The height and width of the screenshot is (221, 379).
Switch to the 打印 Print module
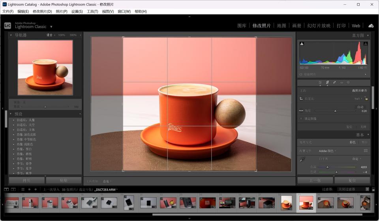(x=341, y=26)
